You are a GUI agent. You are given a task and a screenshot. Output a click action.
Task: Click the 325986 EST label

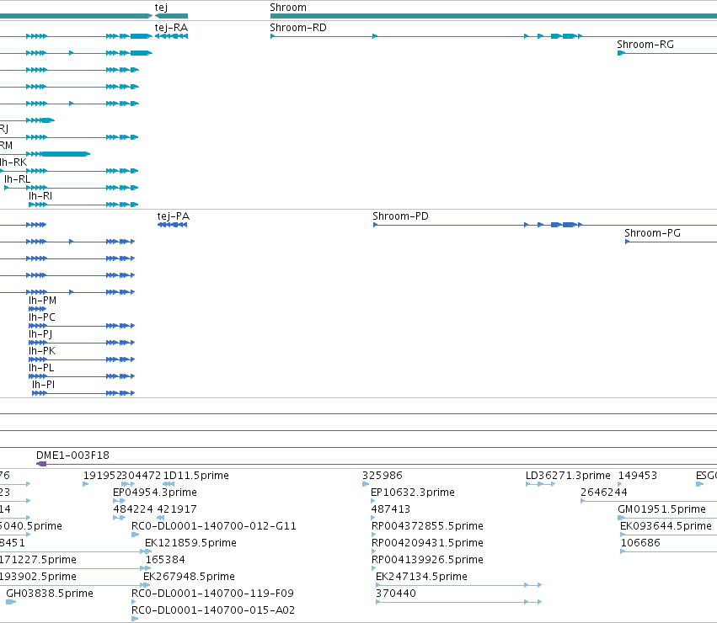click(x=383, y=476)
